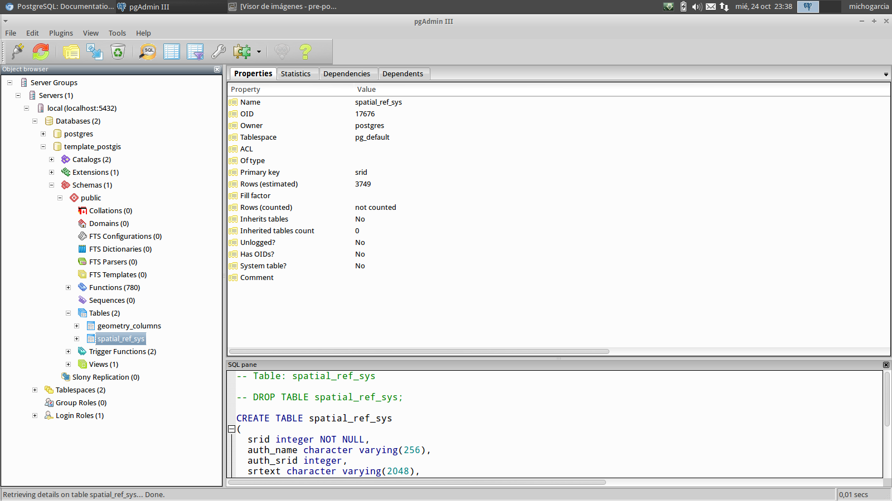Click the volume icon in system tray
892x501 pixels.
coord(697,7)
